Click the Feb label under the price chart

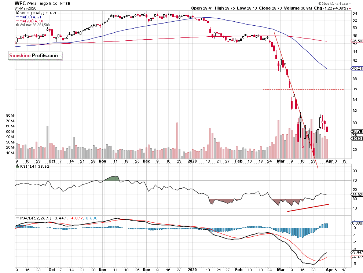click(x=239, y=161)
